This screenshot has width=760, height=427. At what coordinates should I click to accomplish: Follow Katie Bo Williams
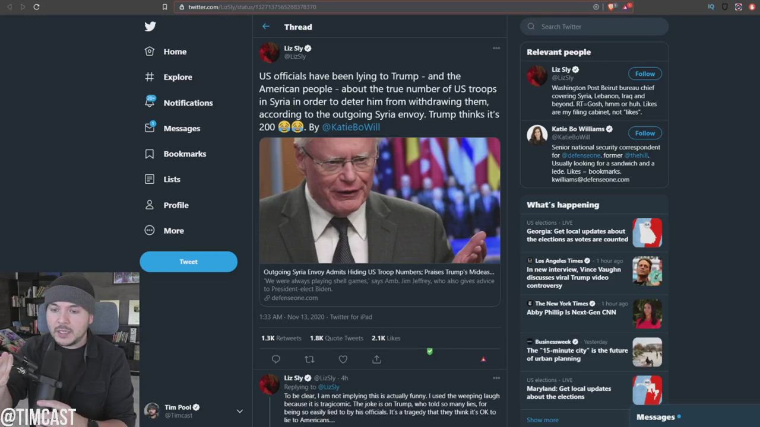[x=644, y=133]
